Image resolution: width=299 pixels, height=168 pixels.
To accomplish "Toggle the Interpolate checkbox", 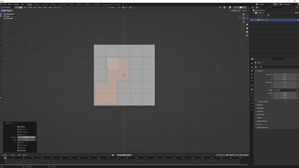I will [18, 150].
